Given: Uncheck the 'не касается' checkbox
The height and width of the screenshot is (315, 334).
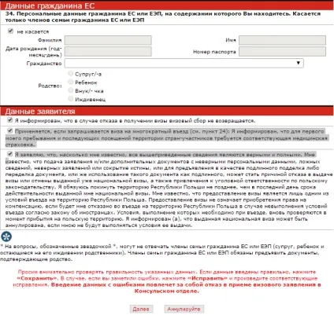Looking at the screenshot, I should 10,31.
